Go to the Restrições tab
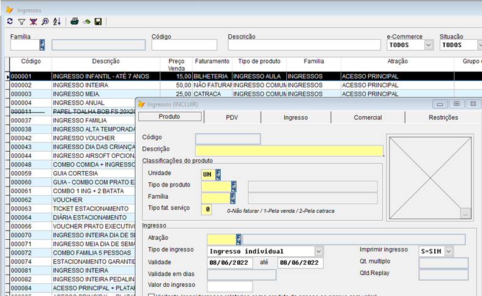Image resolution: width=482 pixels, height=296 pixels. click(x=443, y=117)
